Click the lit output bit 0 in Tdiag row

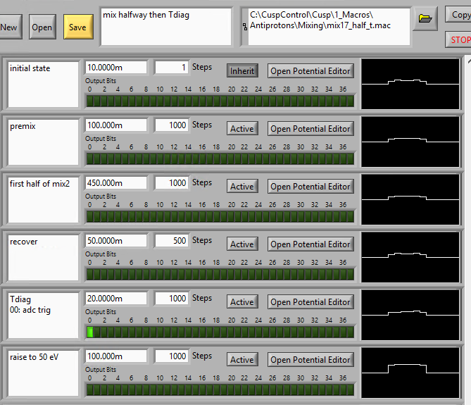(x=89, y=332)
